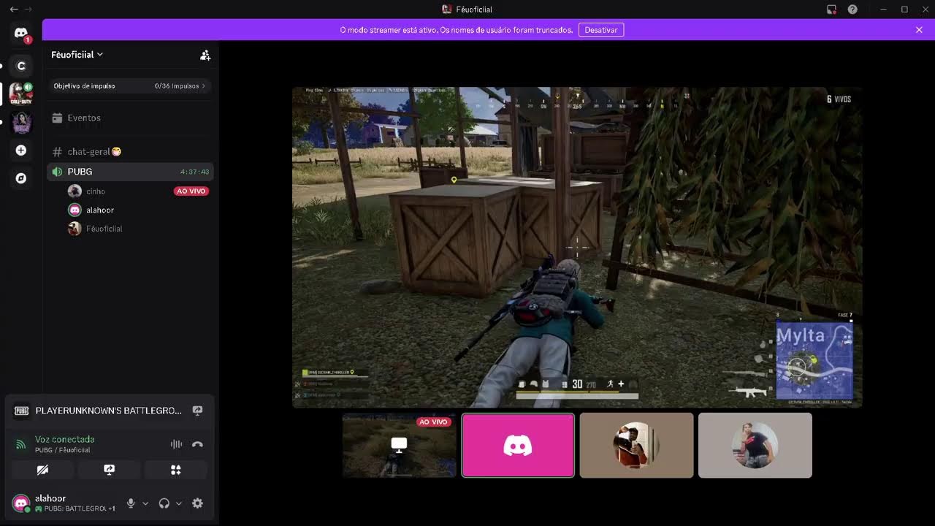Click the Objetivo de impulso progress bar
The image size is (935, 526).
130,86
